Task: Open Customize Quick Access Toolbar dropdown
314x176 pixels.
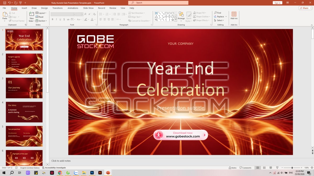Action: pyautogui.click(x=25, y=3)
